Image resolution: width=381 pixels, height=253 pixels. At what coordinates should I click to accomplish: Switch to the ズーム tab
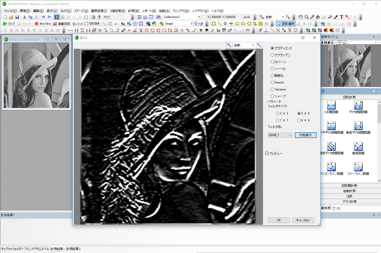pyautogui.click(x=342, y=43)
